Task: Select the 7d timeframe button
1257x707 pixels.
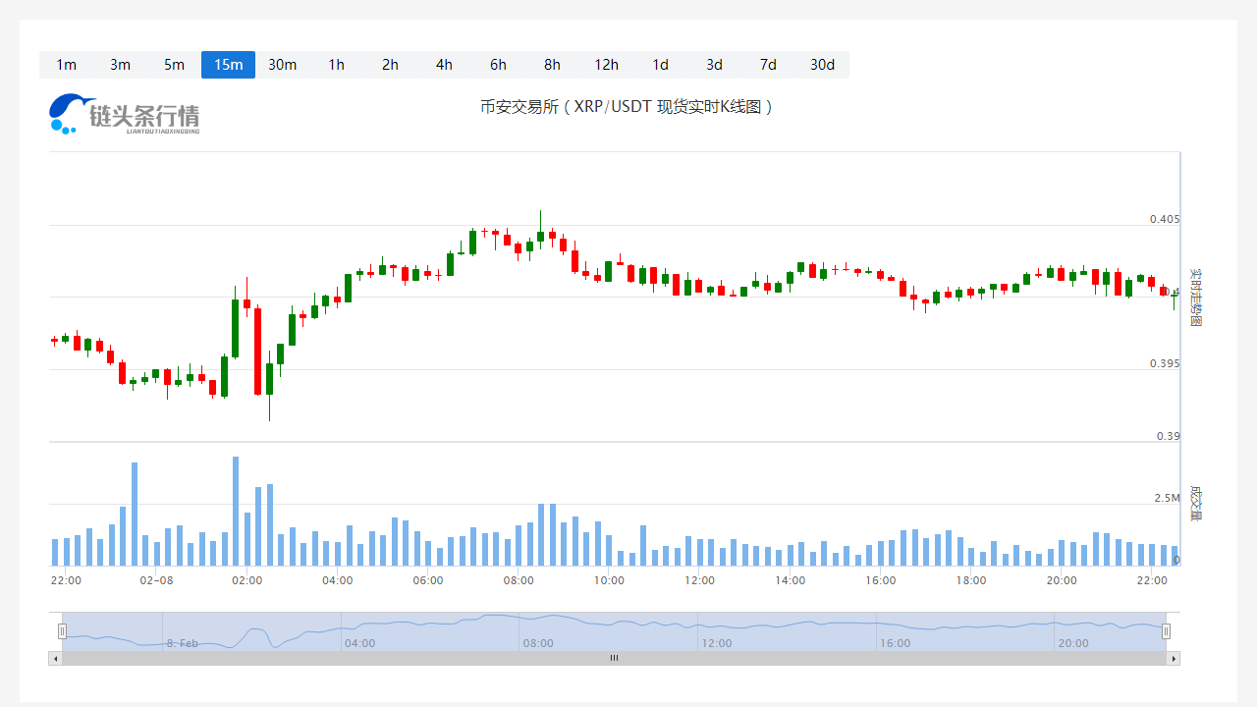Action: click(768, 65)
